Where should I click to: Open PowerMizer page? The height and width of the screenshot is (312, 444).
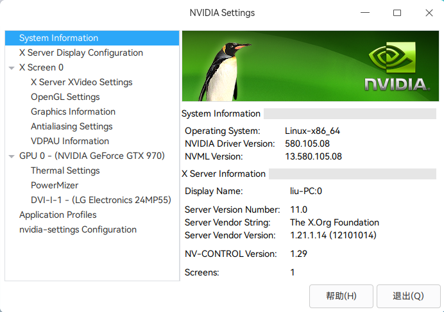(55, 185)
